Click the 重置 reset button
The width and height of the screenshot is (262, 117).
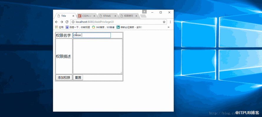pyautogui.click(x=78, y=78)
